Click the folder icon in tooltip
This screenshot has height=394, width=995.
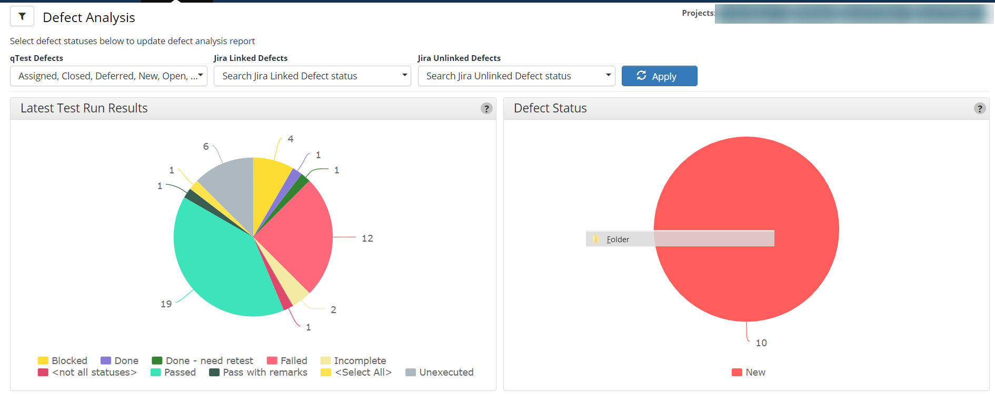pyautogui.click(x=595, y=239)
